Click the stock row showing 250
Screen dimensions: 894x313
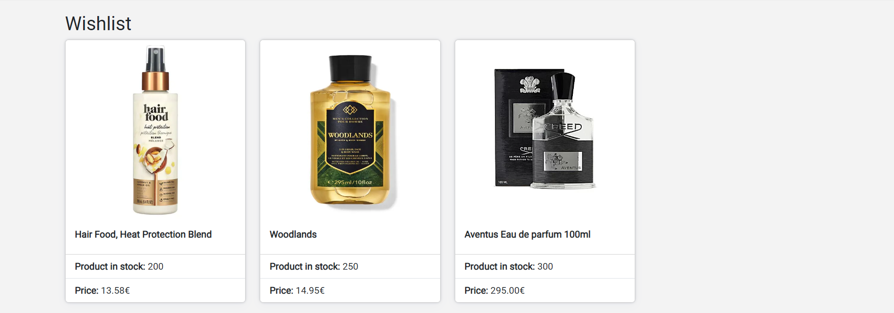tap(350, 266)
